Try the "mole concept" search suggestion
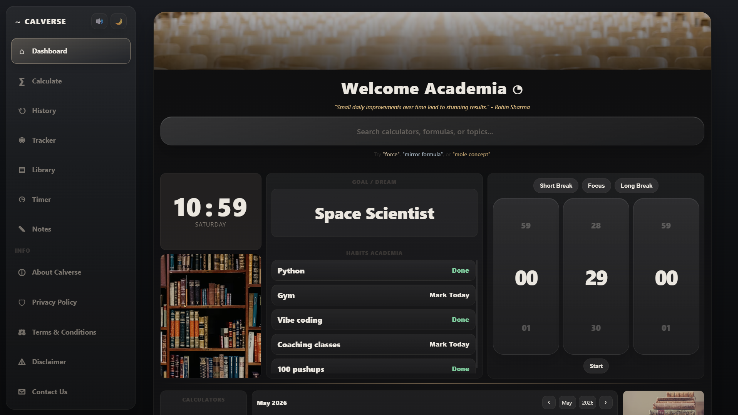Image resolution: width=739 pixels, height=415 pixels. (471, 154)
